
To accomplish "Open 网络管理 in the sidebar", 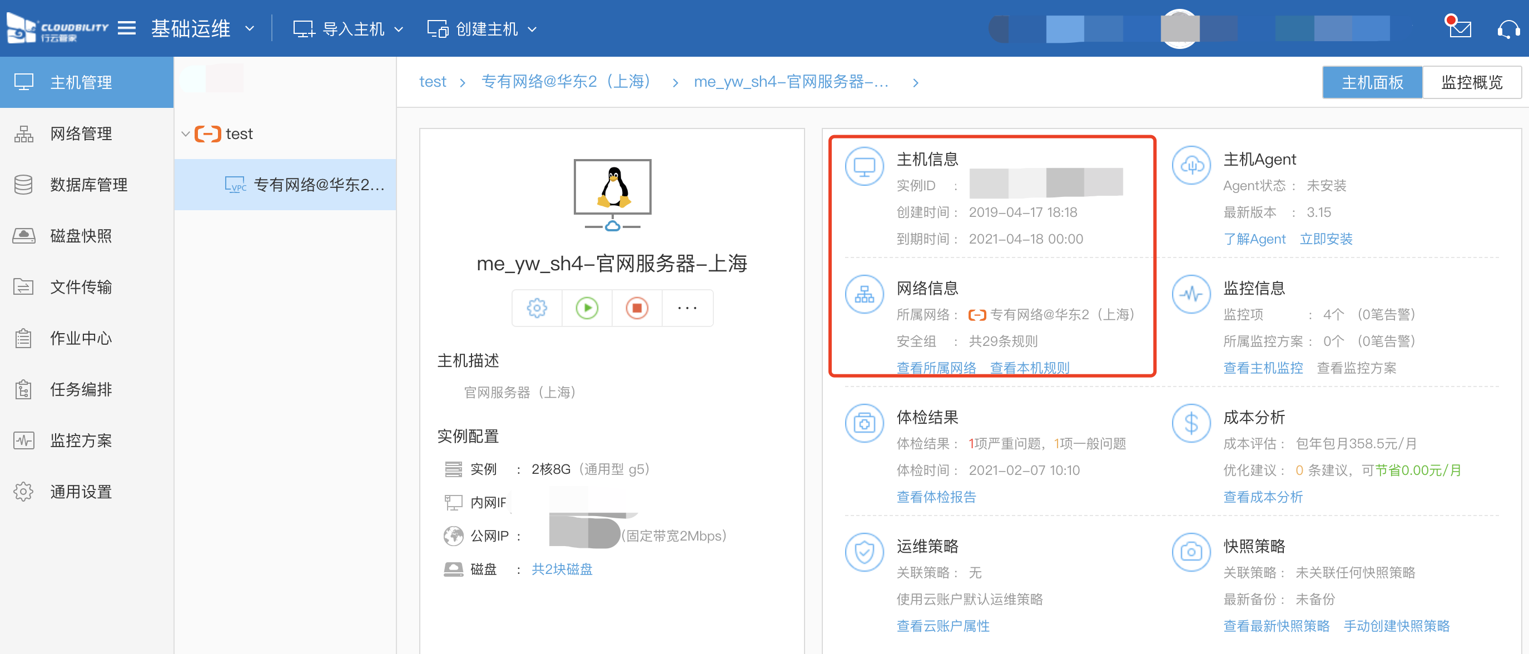I will (x=81, y=134).
